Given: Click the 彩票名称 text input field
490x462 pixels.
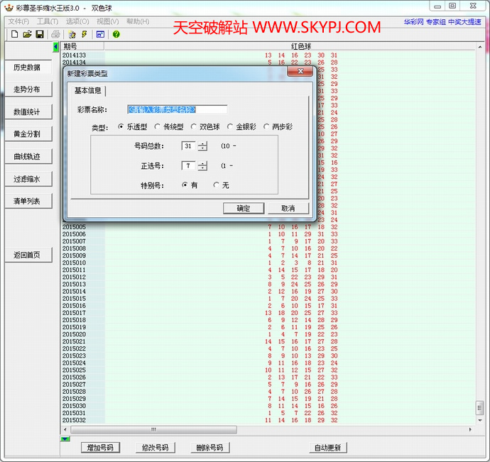Looking at the screenshot, I should (177, 109).
